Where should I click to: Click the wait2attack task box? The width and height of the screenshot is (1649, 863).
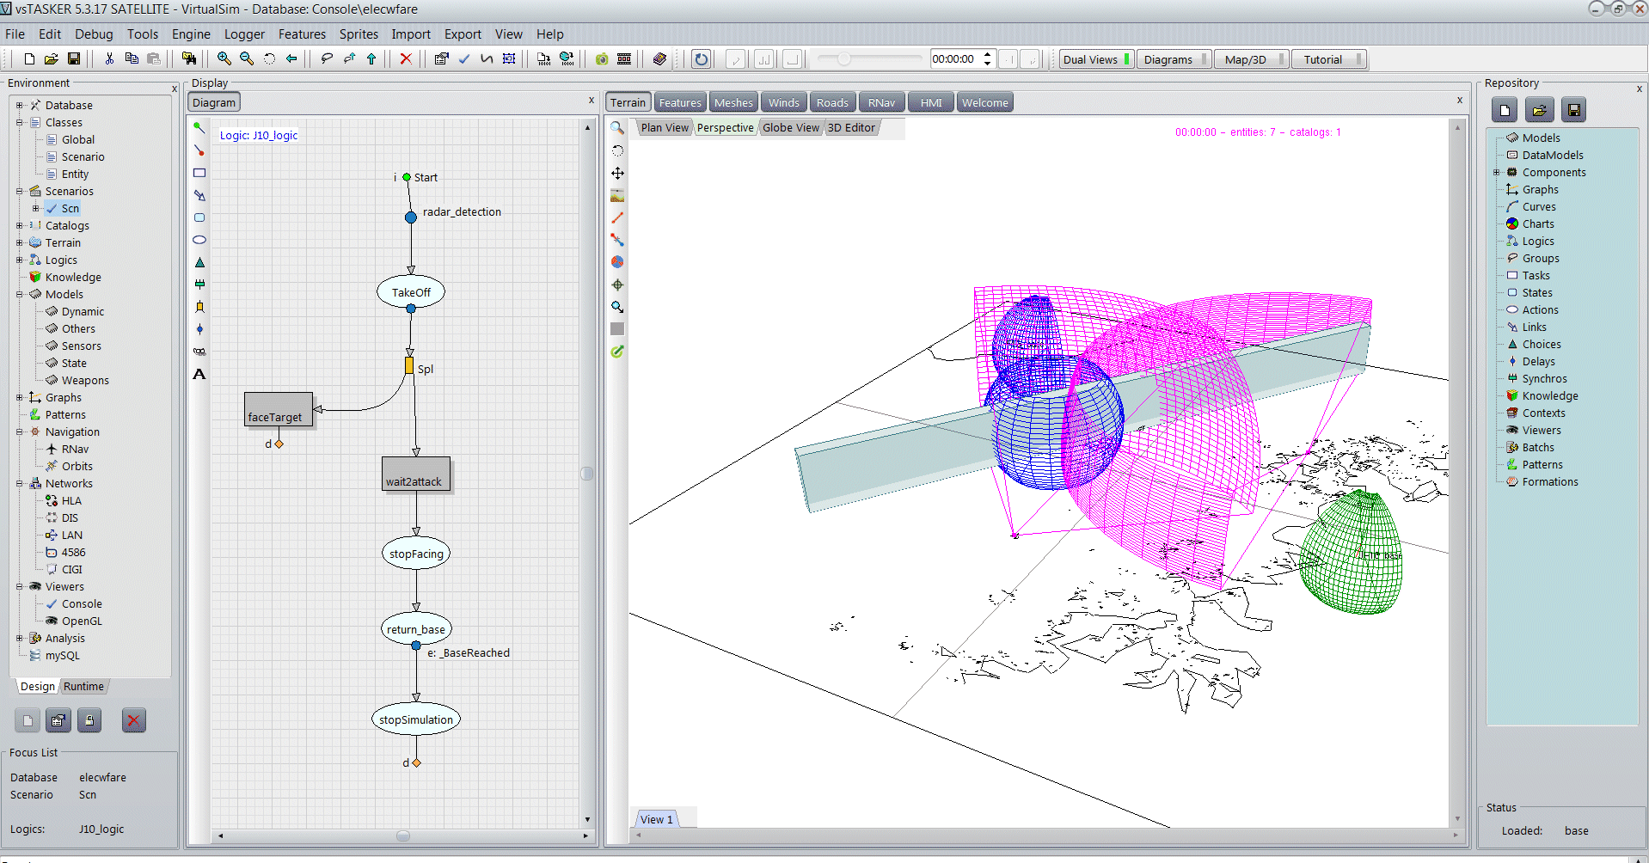415,474
